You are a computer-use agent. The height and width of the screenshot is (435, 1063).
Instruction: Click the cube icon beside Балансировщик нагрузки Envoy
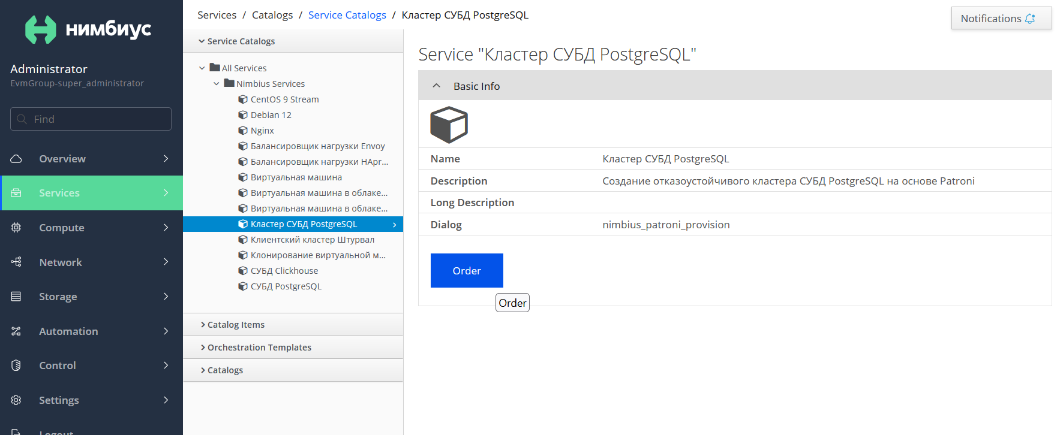pos(243,146)
